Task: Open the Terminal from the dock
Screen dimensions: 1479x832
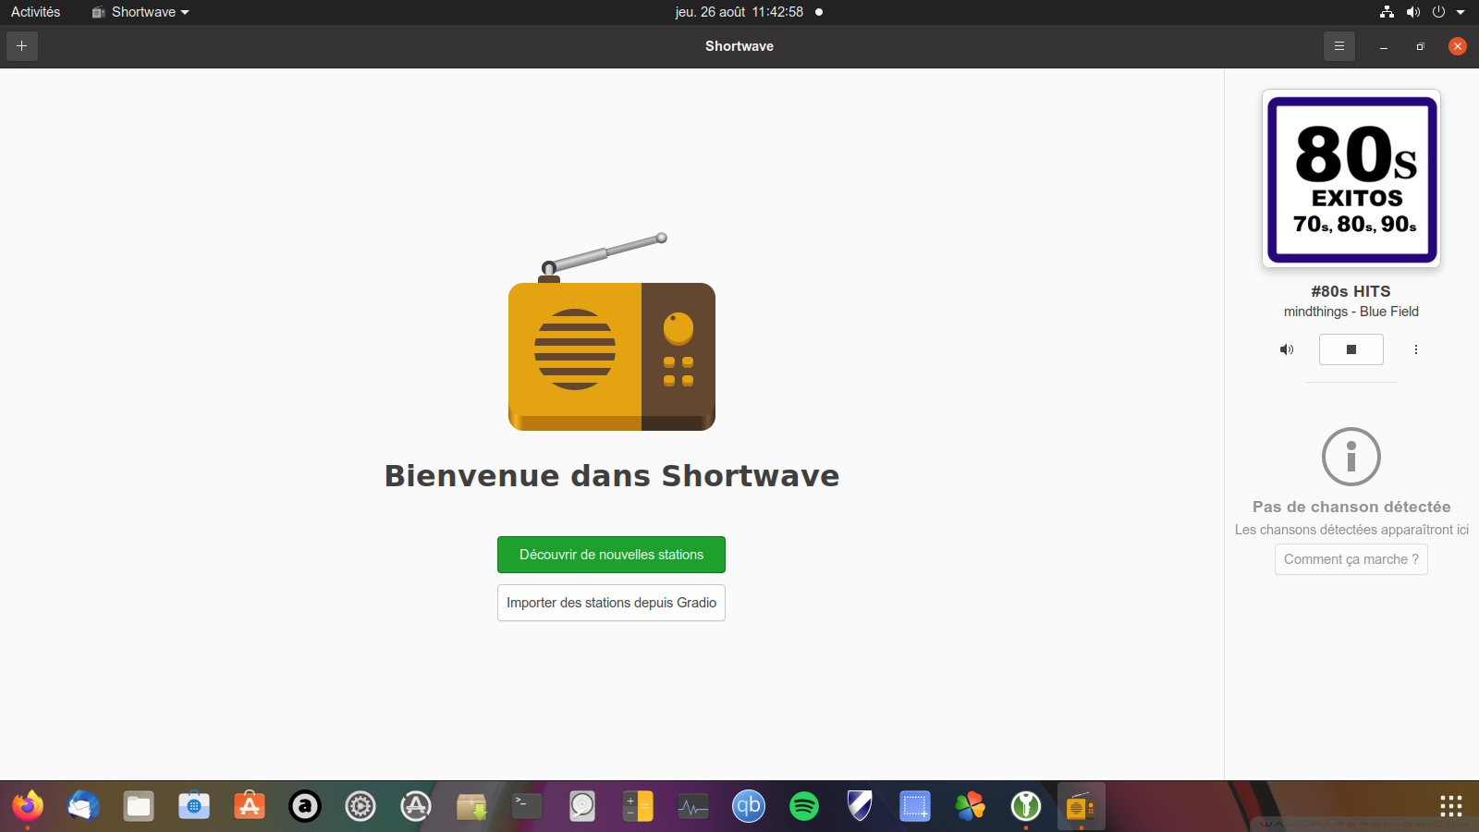Action: 527,806
